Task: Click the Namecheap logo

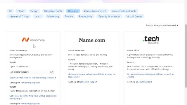Action: [x=33, y=40]
